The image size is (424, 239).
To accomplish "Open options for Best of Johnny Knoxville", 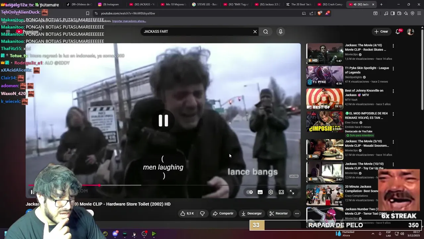I will [393, 91].
